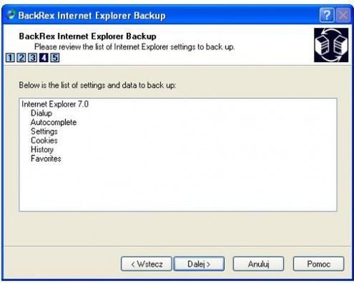The image size is (354, 283).
Task: Click the step 1 wizard indicator icon
Action: tap(10, 58)
